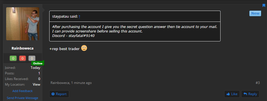The image size is (267, 101).
Task: Click the green positive feedback counter
Action: point(13,58)
